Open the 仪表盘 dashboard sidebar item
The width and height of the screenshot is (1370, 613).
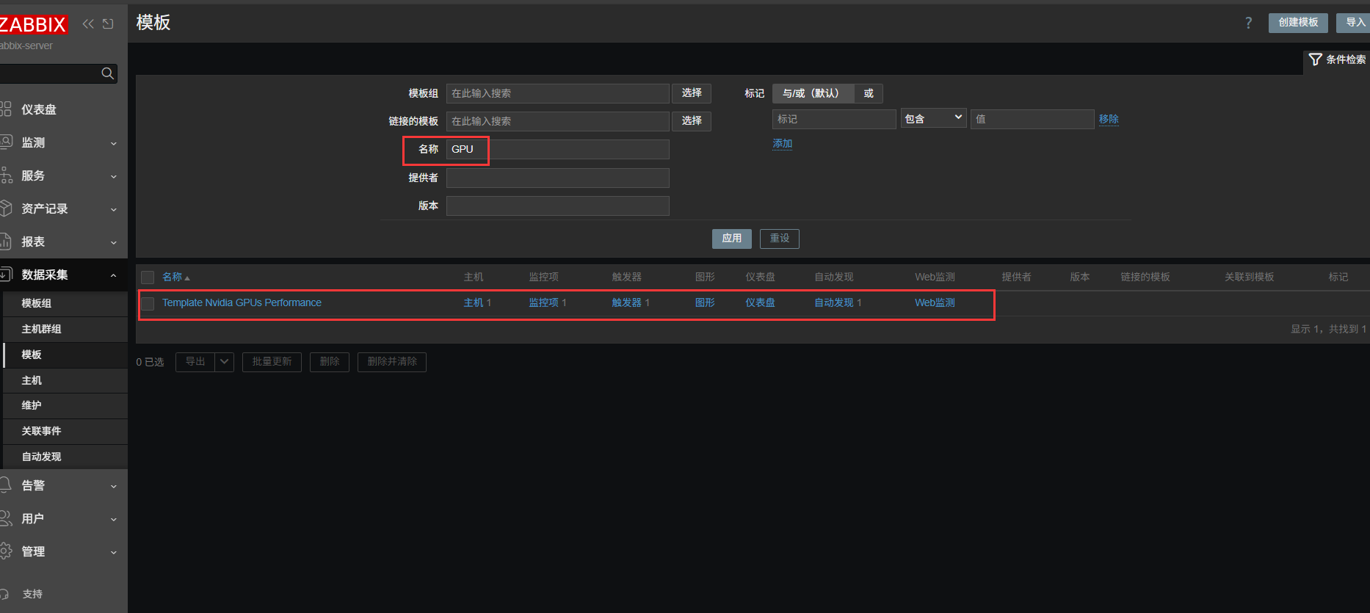tap(39, 109)
